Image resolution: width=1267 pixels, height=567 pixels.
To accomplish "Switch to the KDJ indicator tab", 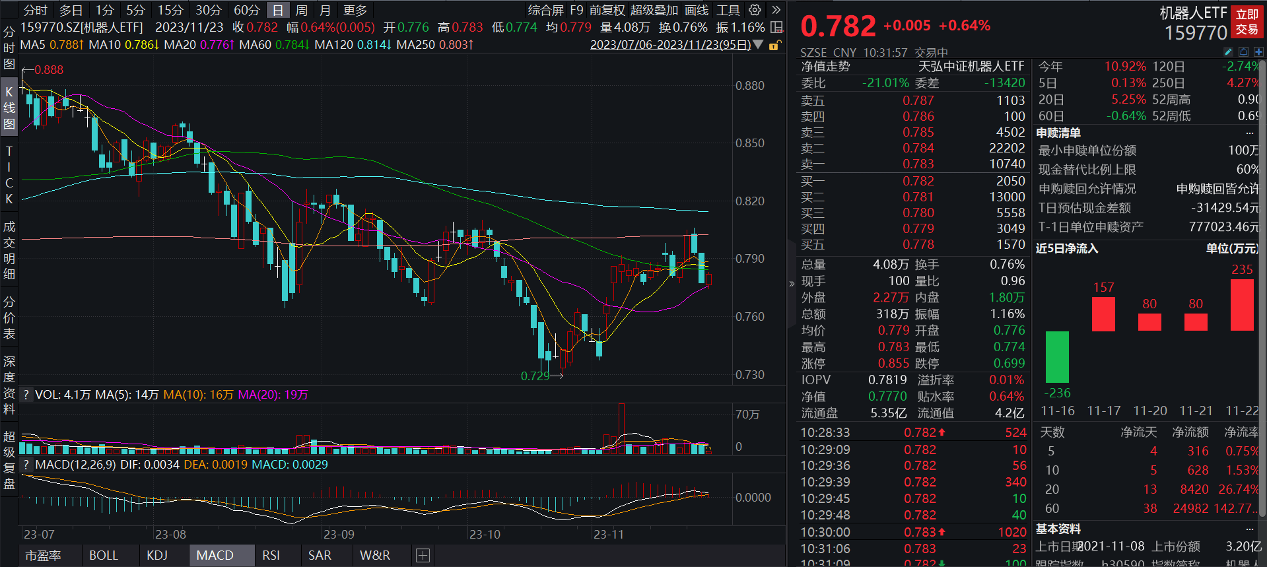I will (x=157, y=556).
